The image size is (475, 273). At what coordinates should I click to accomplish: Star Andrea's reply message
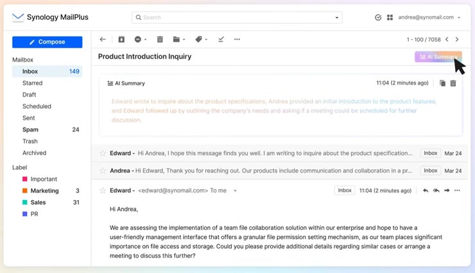(103, 171)
